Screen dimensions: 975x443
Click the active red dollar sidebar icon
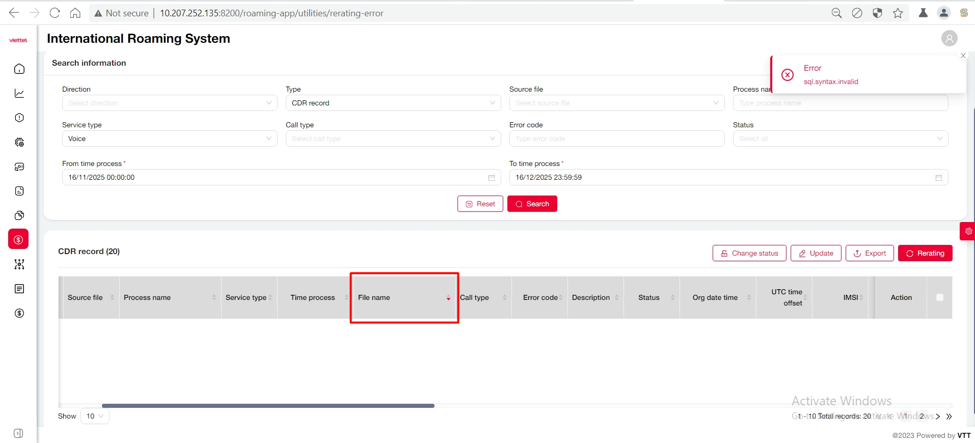tap(18, 239)
